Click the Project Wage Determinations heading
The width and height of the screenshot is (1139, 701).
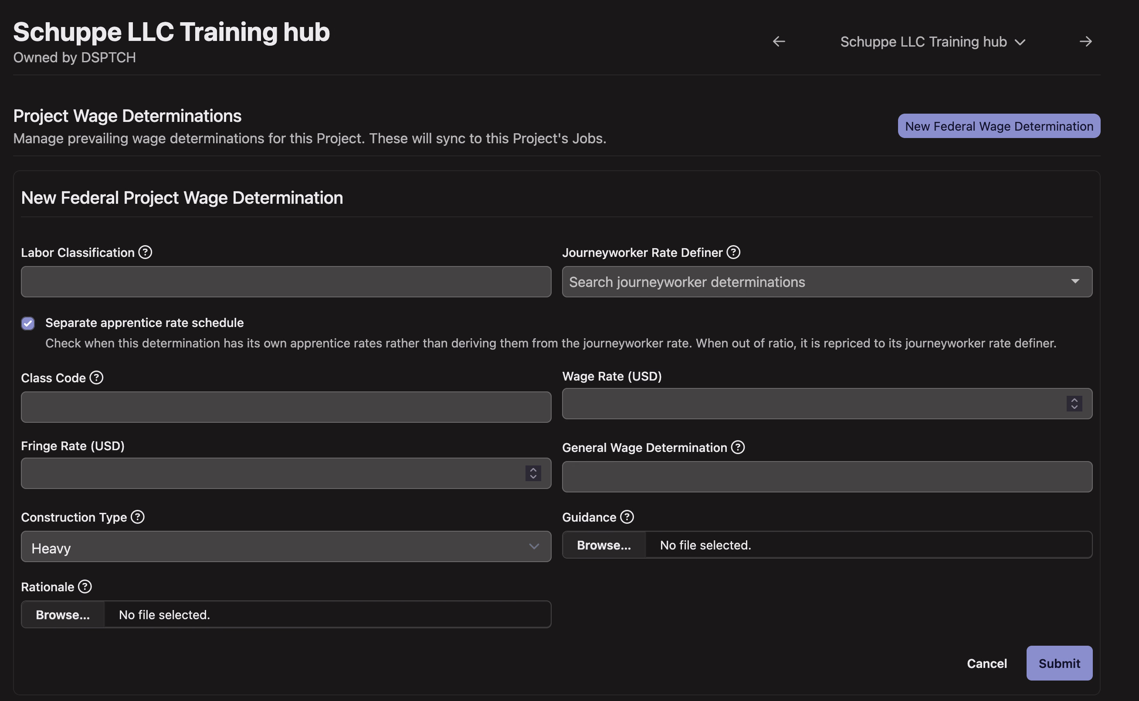(127, 116)
